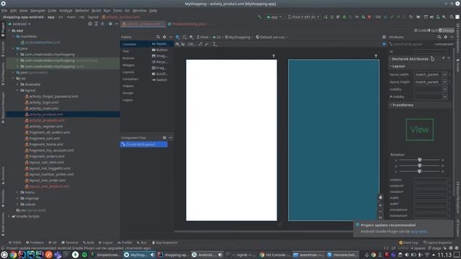The height and width of the screenshot is (259, 461).
Task: Click the main toolbar search everywhere icon
Action: click(452, 17)
